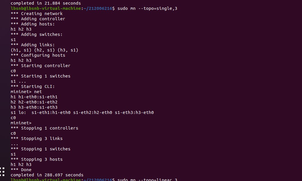Screen dimensions: 302x181
Task: Click the '*** Starting 1 switches' line
Action: [40, 76]
